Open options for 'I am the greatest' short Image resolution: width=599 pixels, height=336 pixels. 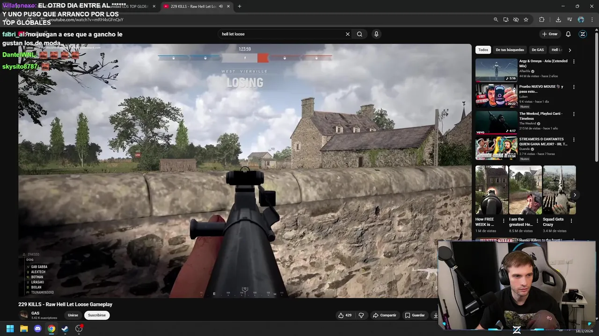pos(537,221)
